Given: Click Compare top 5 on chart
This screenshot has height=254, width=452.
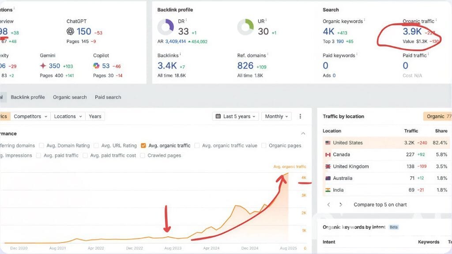Looking at the screenshot, I should [380, 205].
